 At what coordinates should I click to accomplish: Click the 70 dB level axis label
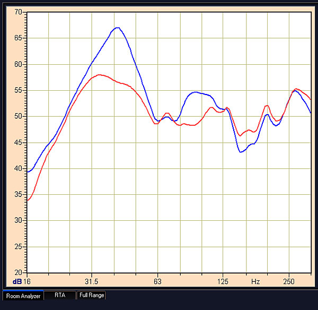[19, 12]
